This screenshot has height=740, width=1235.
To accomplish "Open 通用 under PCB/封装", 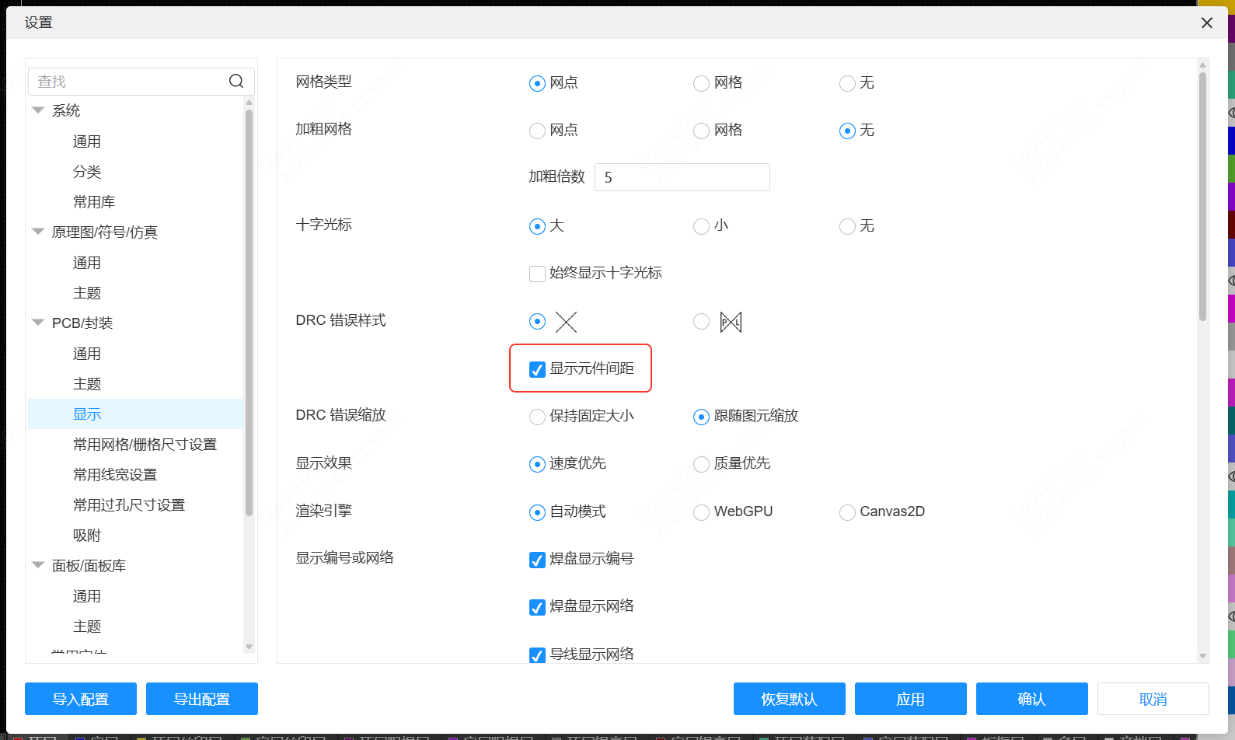I will tap(87, 354).
